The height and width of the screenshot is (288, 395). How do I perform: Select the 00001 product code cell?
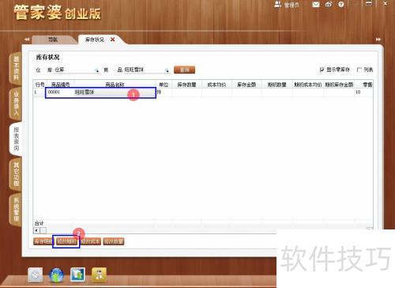coord(60,93)
